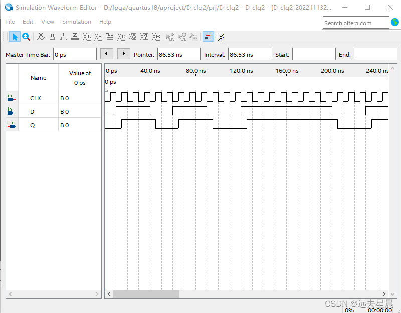Image resolution: width=401 pixels, height=313 pixels.
Task: Click the End time field
Action: click(x=375, y=54)
